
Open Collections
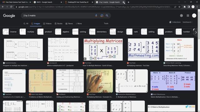175,22
